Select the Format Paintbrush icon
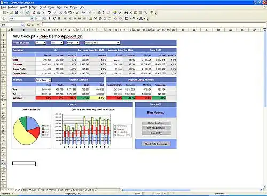The height and width of the screenshot is (196, 267). tap(77, 12)
